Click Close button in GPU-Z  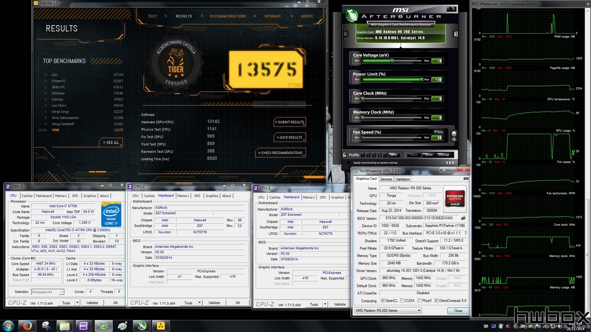point(458,311)
